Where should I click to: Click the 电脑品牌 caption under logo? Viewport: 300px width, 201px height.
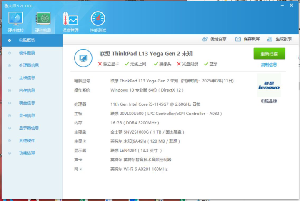(269, 101)
